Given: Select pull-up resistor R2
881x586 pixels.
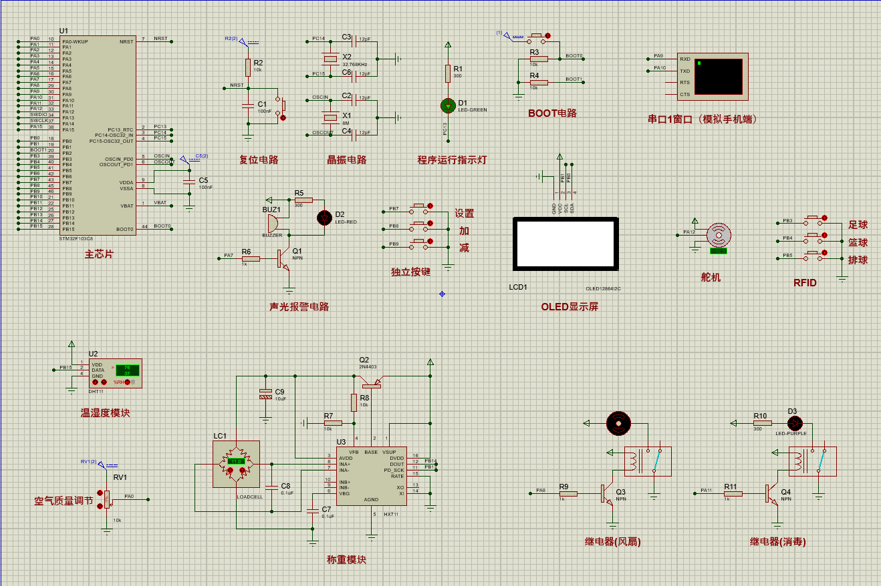Looking at the screenshot, I should click(x=248, y=67).
